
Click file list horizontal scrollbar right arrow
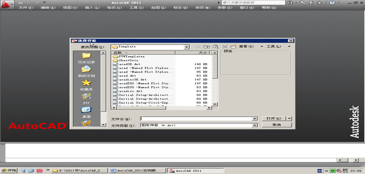pos(209,108)
